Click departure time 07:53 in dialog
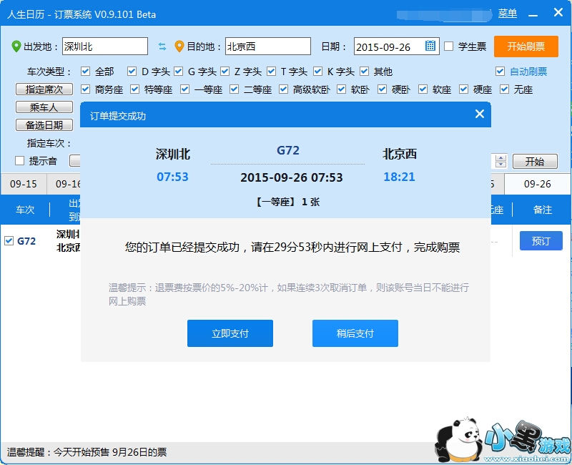 pyautogui.click(x=172, y=177)
